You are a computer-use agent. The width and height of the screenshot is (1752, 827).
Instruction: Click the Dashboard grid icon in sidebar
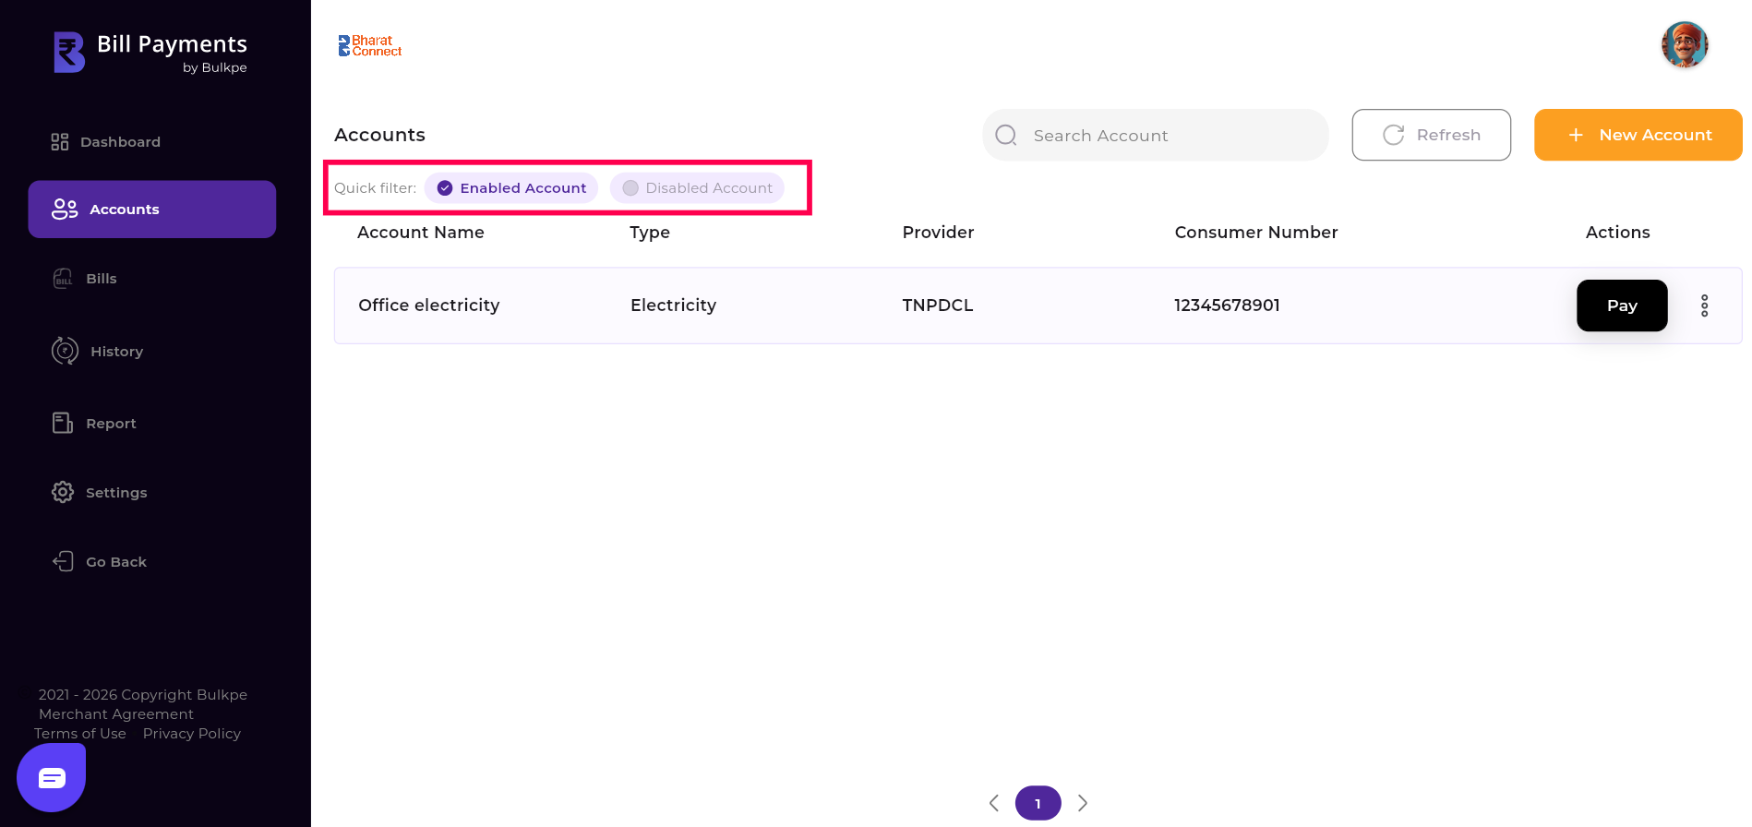tap(60, 142)
